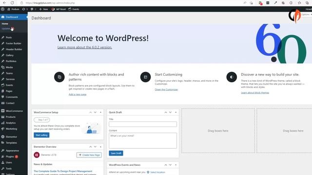
Task: Move Elementor Overview widget down
Action: [x=96, y=147]
